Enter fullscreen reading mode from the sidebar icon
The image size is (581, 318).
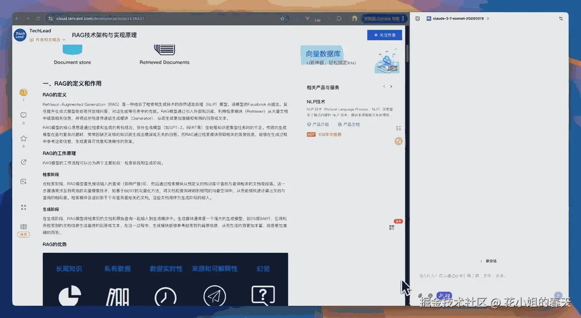tap(24, 208)
